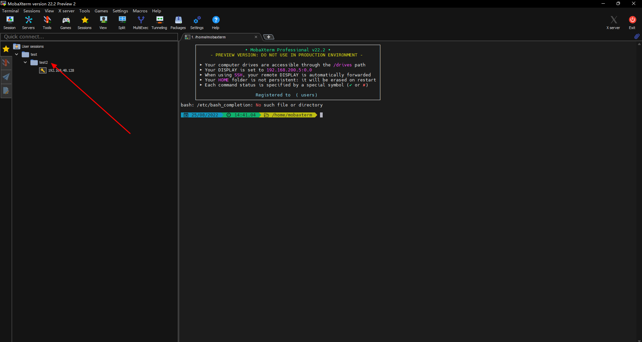Viewport: 642px width, 342px height.
Task: Open the Help menu
Action: [156, 11]
